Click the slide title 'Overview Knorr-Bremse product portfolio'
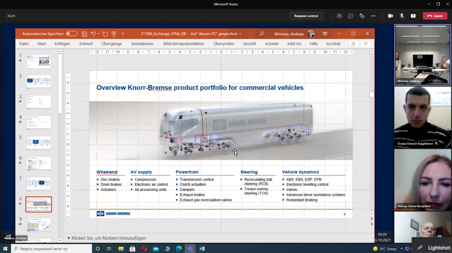 (x=200, y=88)
